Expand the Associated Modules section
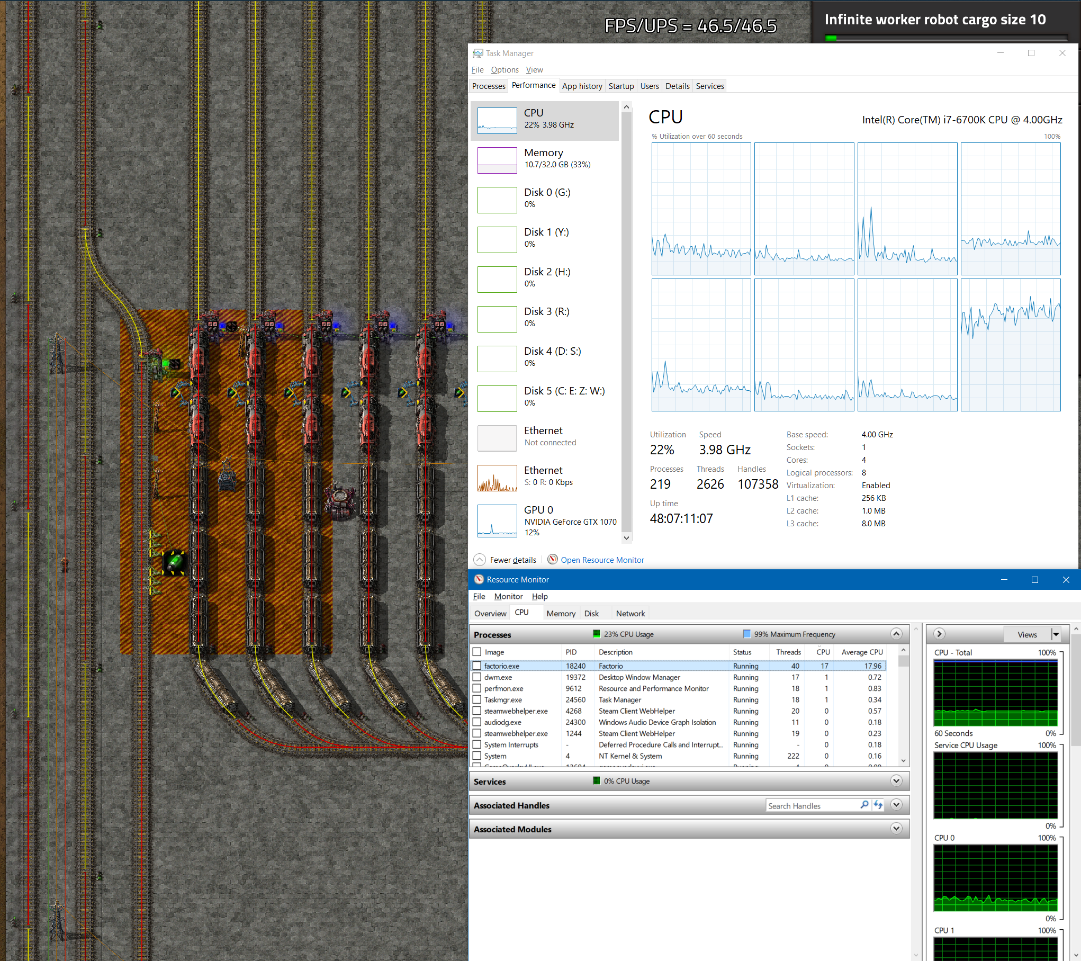This screenshot has width=1081, height=961. pos(896,828)
